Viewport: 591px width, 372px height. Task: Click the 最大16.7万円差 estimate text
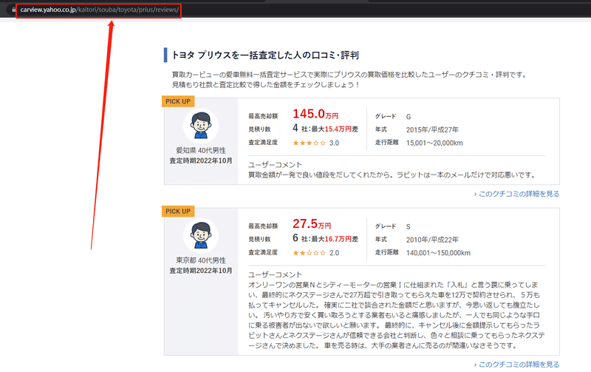(x=335, y=239)
